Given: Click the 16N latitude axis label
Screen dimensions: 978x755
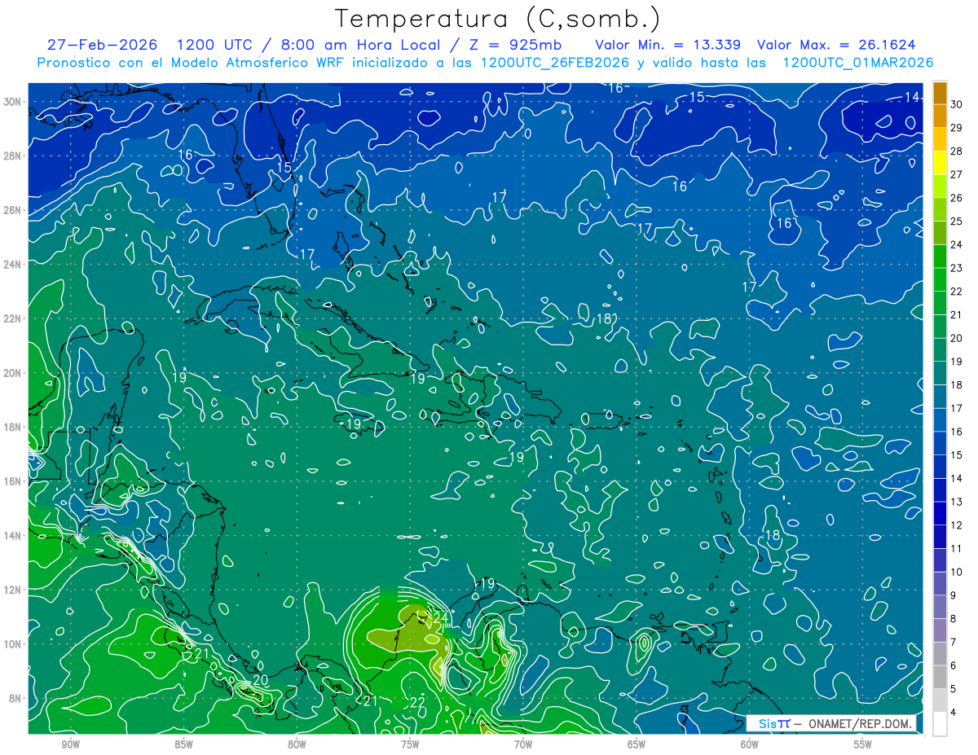Looking at the screenshot, I should point(13,481).
